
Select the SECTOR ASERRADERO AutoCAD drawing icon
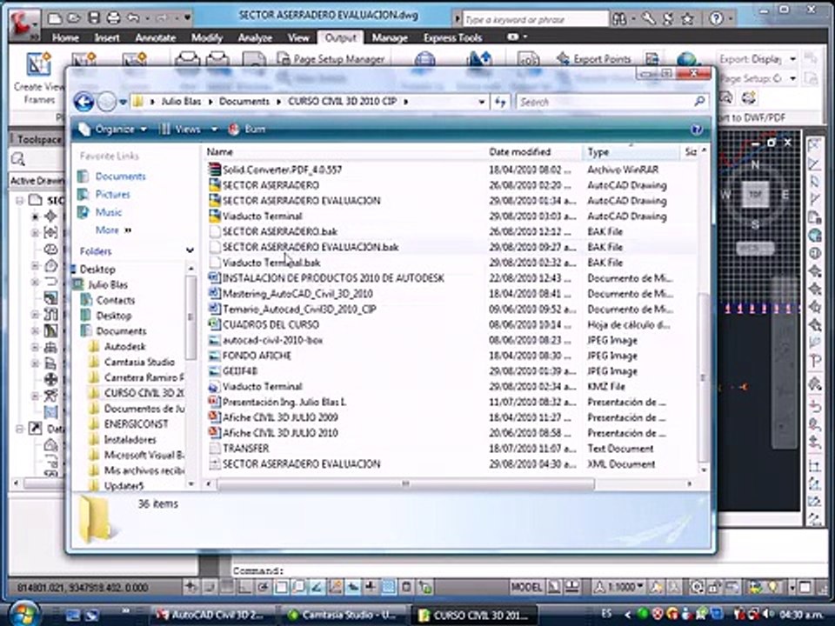tap(214, 185)
